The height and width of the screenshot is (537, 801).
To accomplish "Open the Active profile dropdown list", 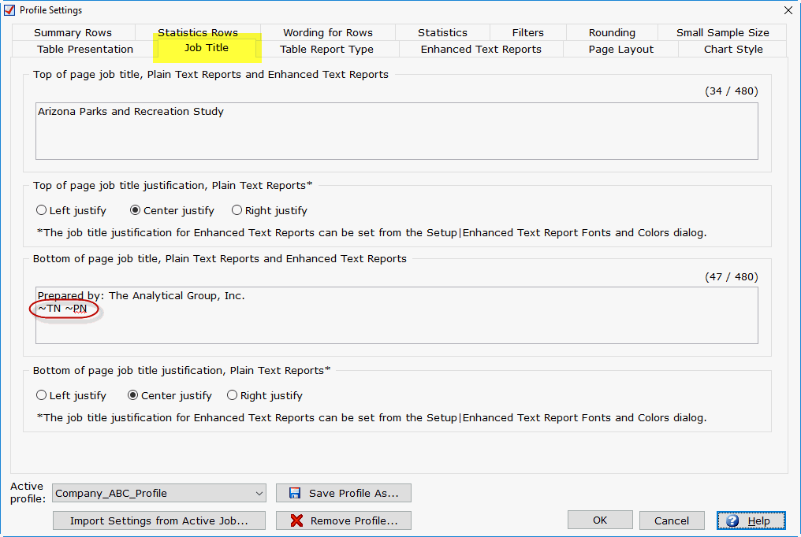I will [259, 494].
